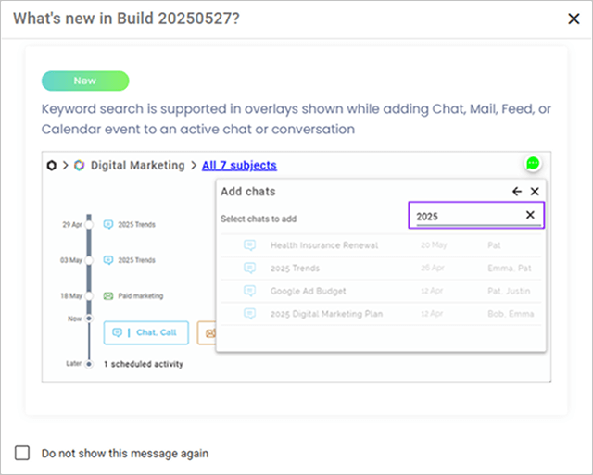Click the Digital Marketing breadcrumb label
The image size is (593, 475).
(138, 166)
